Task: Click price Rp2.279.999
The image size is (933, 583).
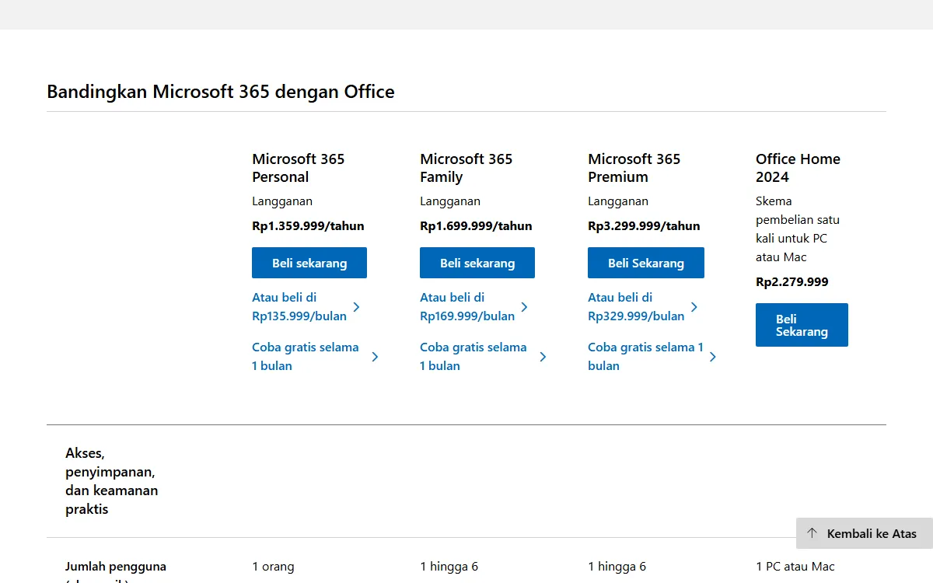Action: [x=792, y=282]
